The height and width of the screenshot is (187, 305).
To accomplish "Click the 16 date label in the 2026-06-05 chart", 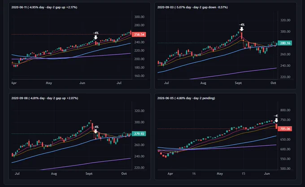I will click(194, 174).
